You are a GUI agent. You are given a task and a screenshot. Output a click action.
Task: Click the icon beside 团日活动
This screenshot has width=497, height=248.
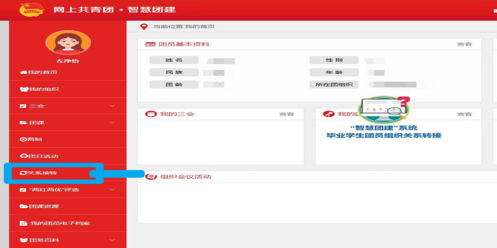[24, 156]
